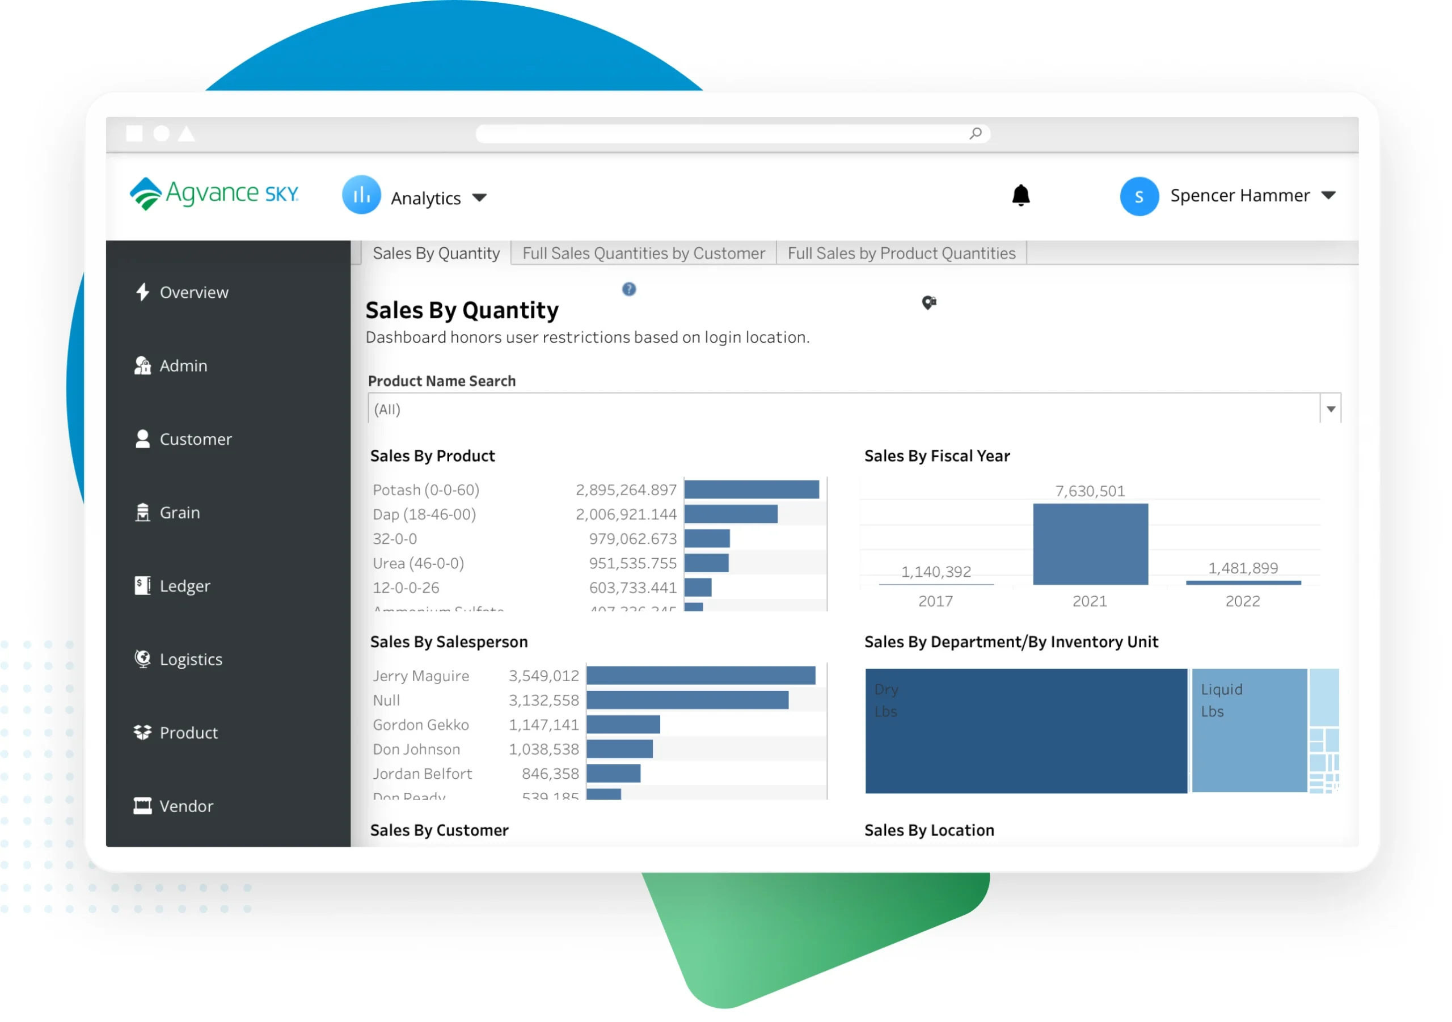1452x1022 pixels.
Task: Click the location pin icon near title
Action: pyautogui.click(x=928, y=303)
